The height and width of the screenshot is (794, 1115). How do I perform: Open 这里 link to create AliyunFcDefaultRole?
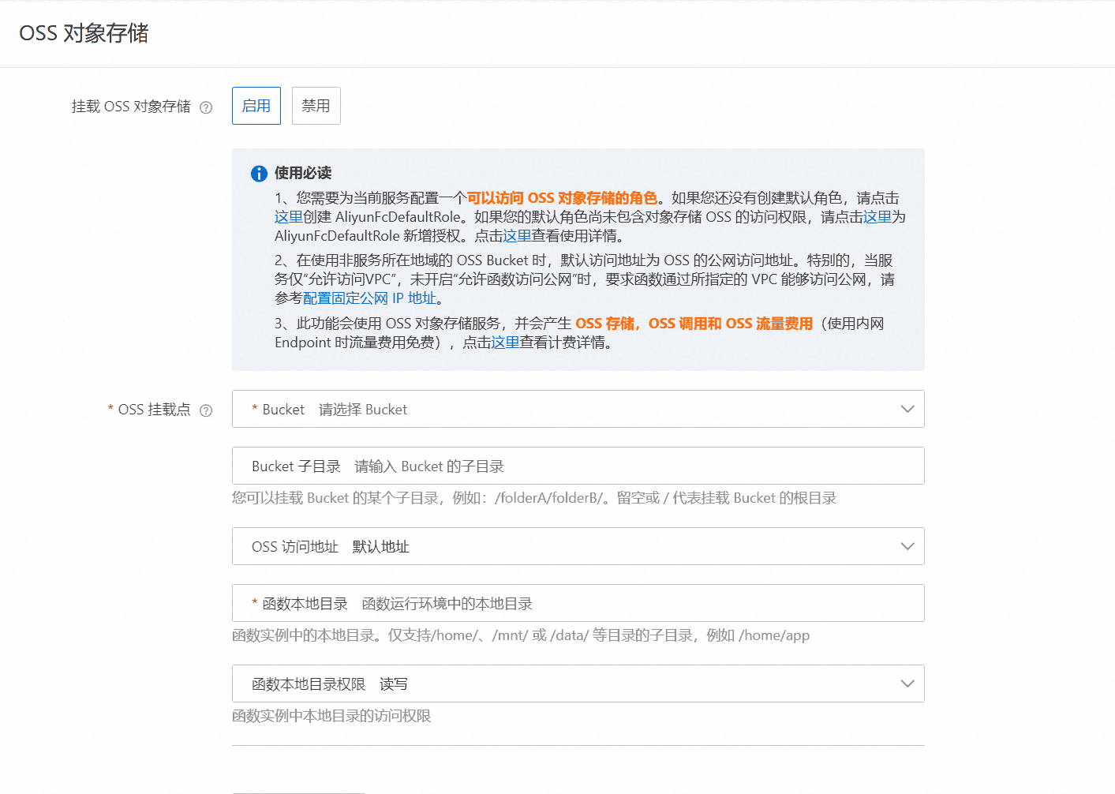pos(288,217)
